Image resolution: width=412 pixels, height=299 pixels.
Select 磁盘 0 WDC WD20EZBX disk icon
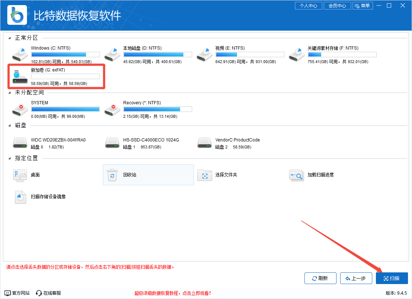point(20,143)
